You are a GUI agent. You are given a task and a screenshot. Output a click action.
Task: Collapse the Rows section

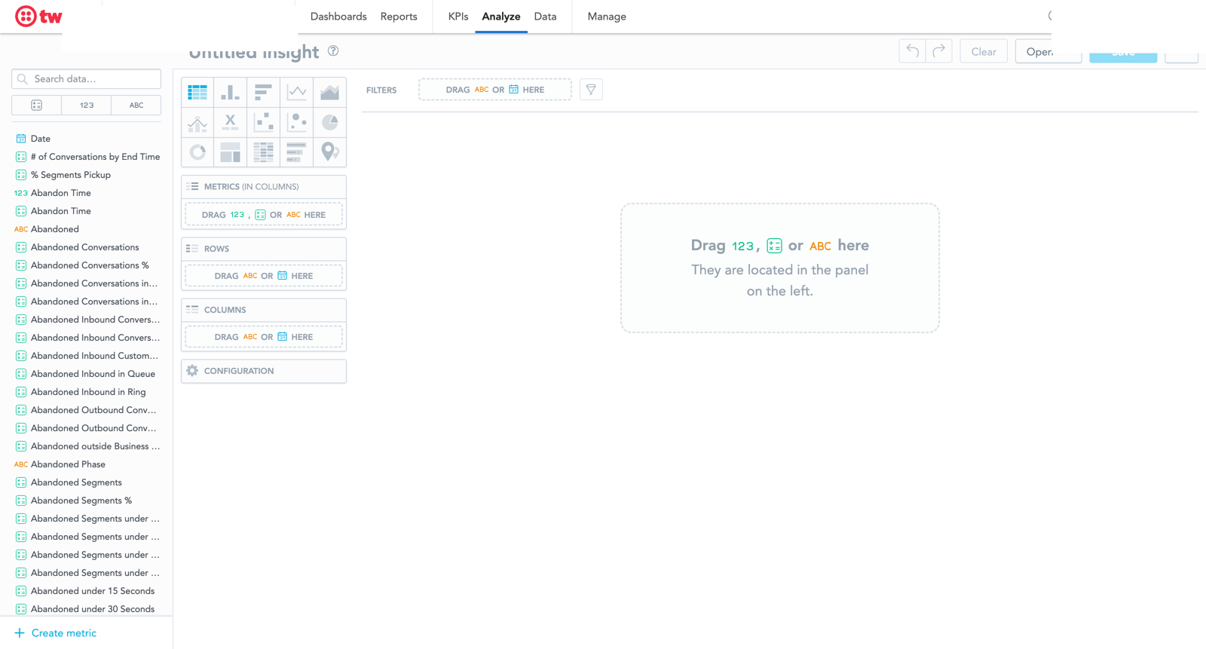click(x=264, y=249)
